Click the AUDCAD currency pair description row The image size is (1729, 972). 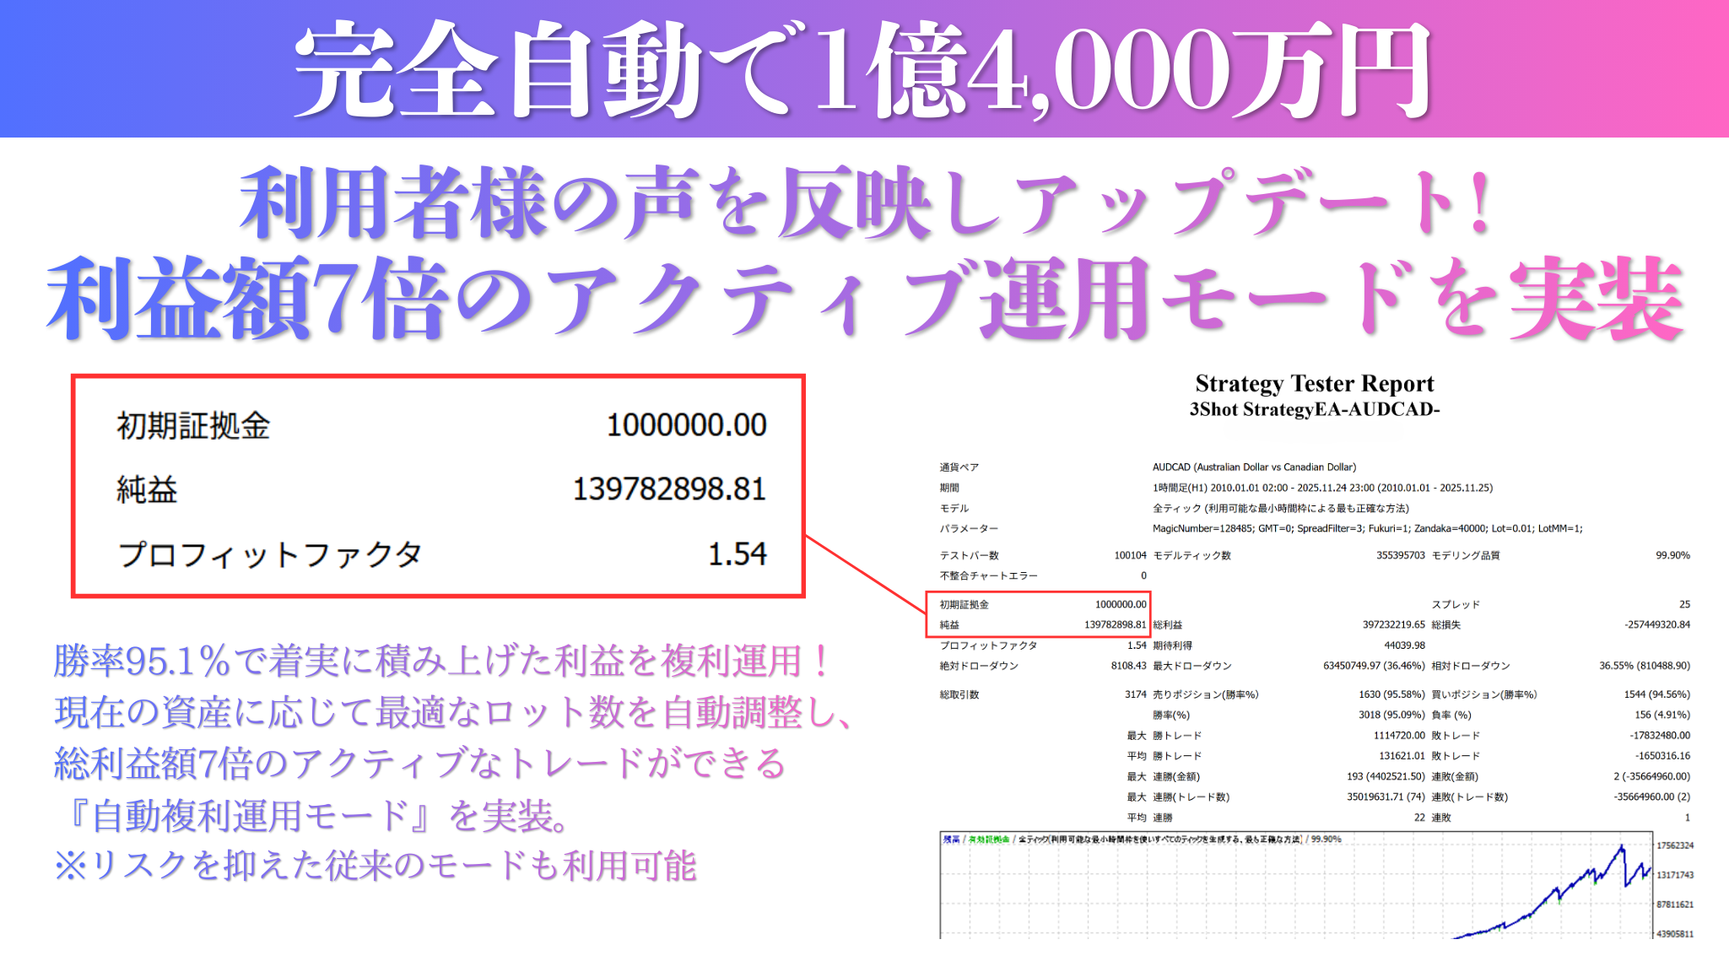(1254, 467)
